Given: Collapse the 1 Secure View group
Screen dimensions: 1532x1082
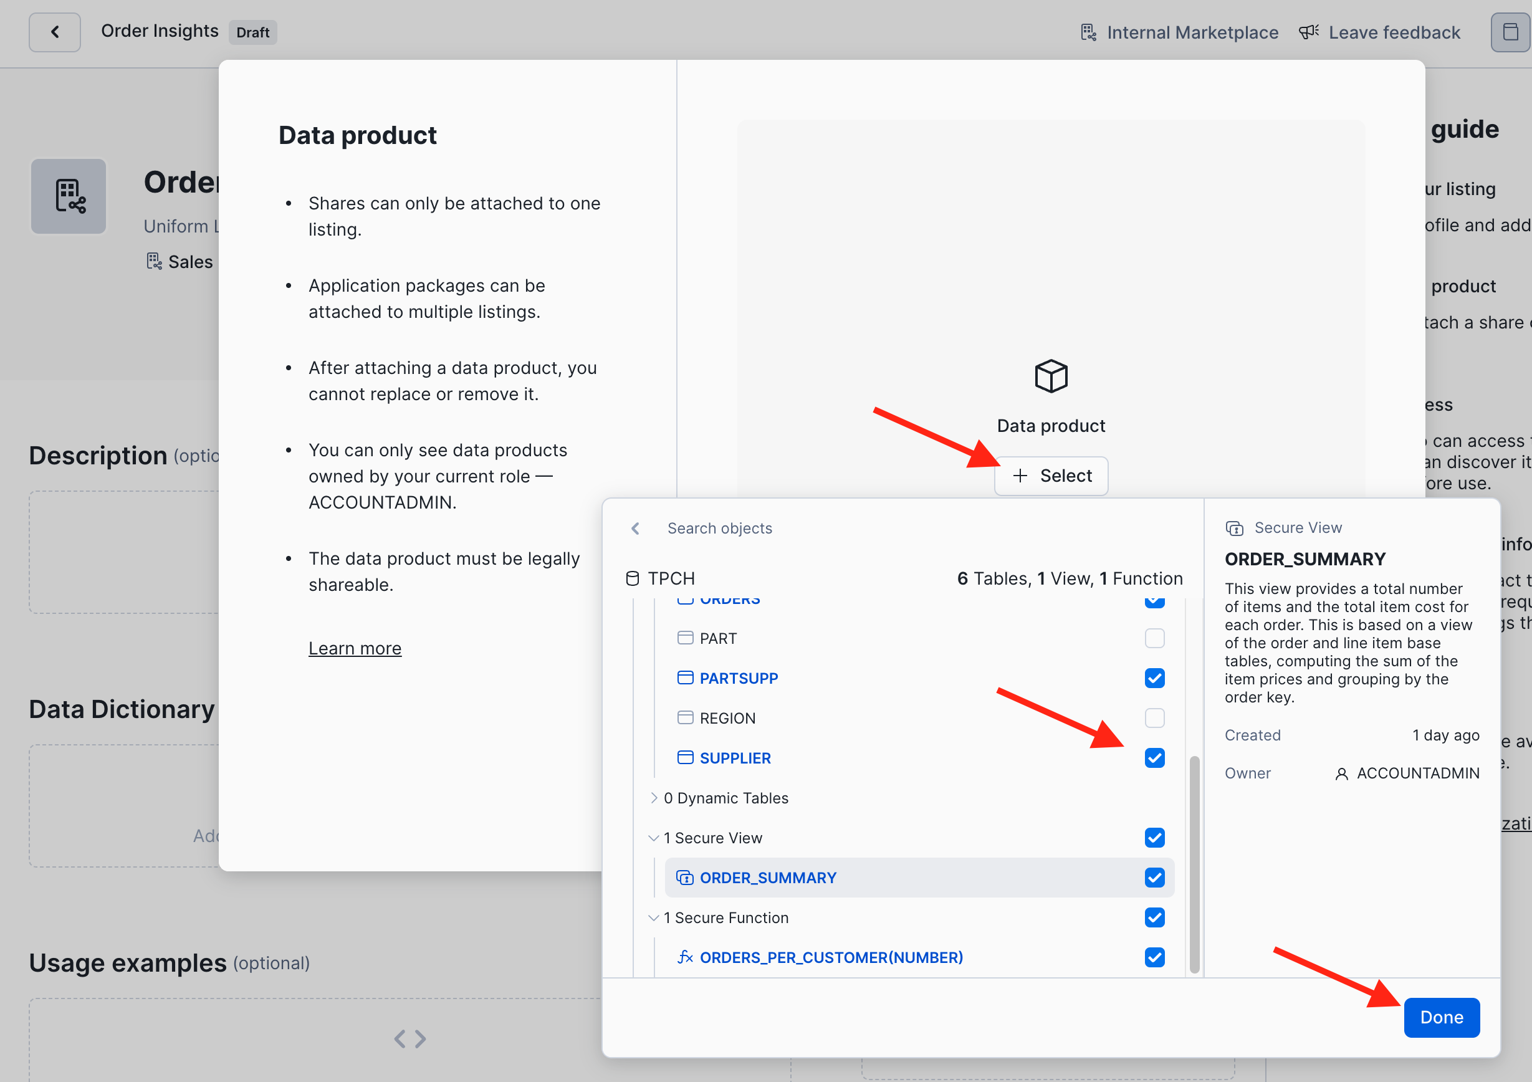Looking at the screenshot, I should 654,838.
